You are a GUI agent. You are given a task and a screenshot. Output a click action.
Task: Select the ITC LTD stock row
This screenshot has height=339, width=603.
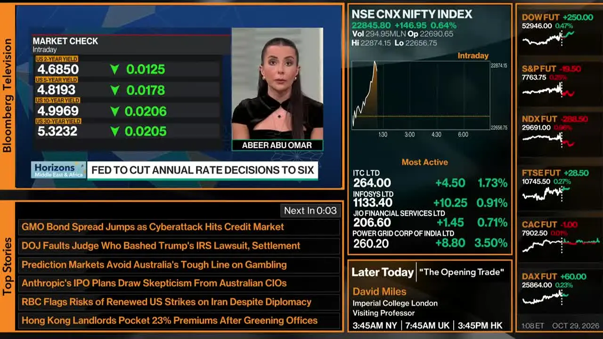pyautogui.click(x=430, y=179)
